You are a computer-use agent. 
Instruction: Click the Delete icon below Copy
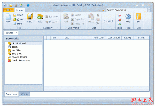point(98,24)
